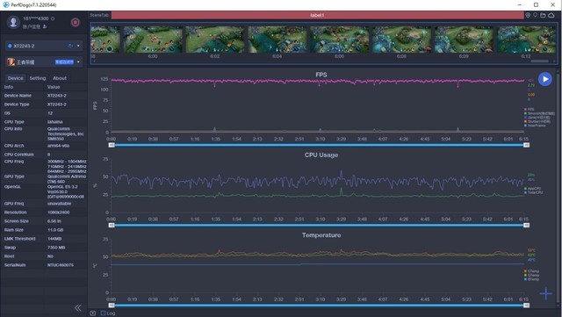Click right handle of FPS range slider
The height and width of the screenshot is (317, 562).
tap(526, 145)
